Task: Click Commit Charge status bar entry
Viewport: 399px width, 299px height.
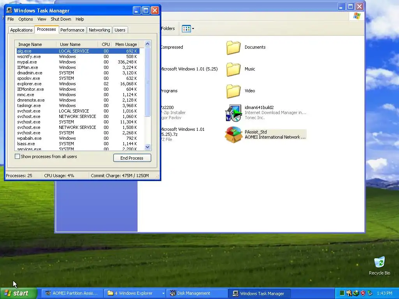Action: pyautogui.click(x=120, y=176)
